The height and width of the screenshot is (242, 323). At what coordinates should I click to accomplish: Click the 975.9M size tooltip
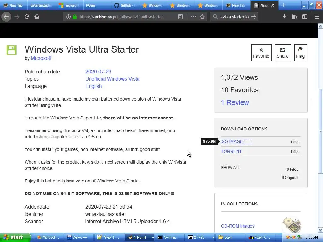[209, 141]
